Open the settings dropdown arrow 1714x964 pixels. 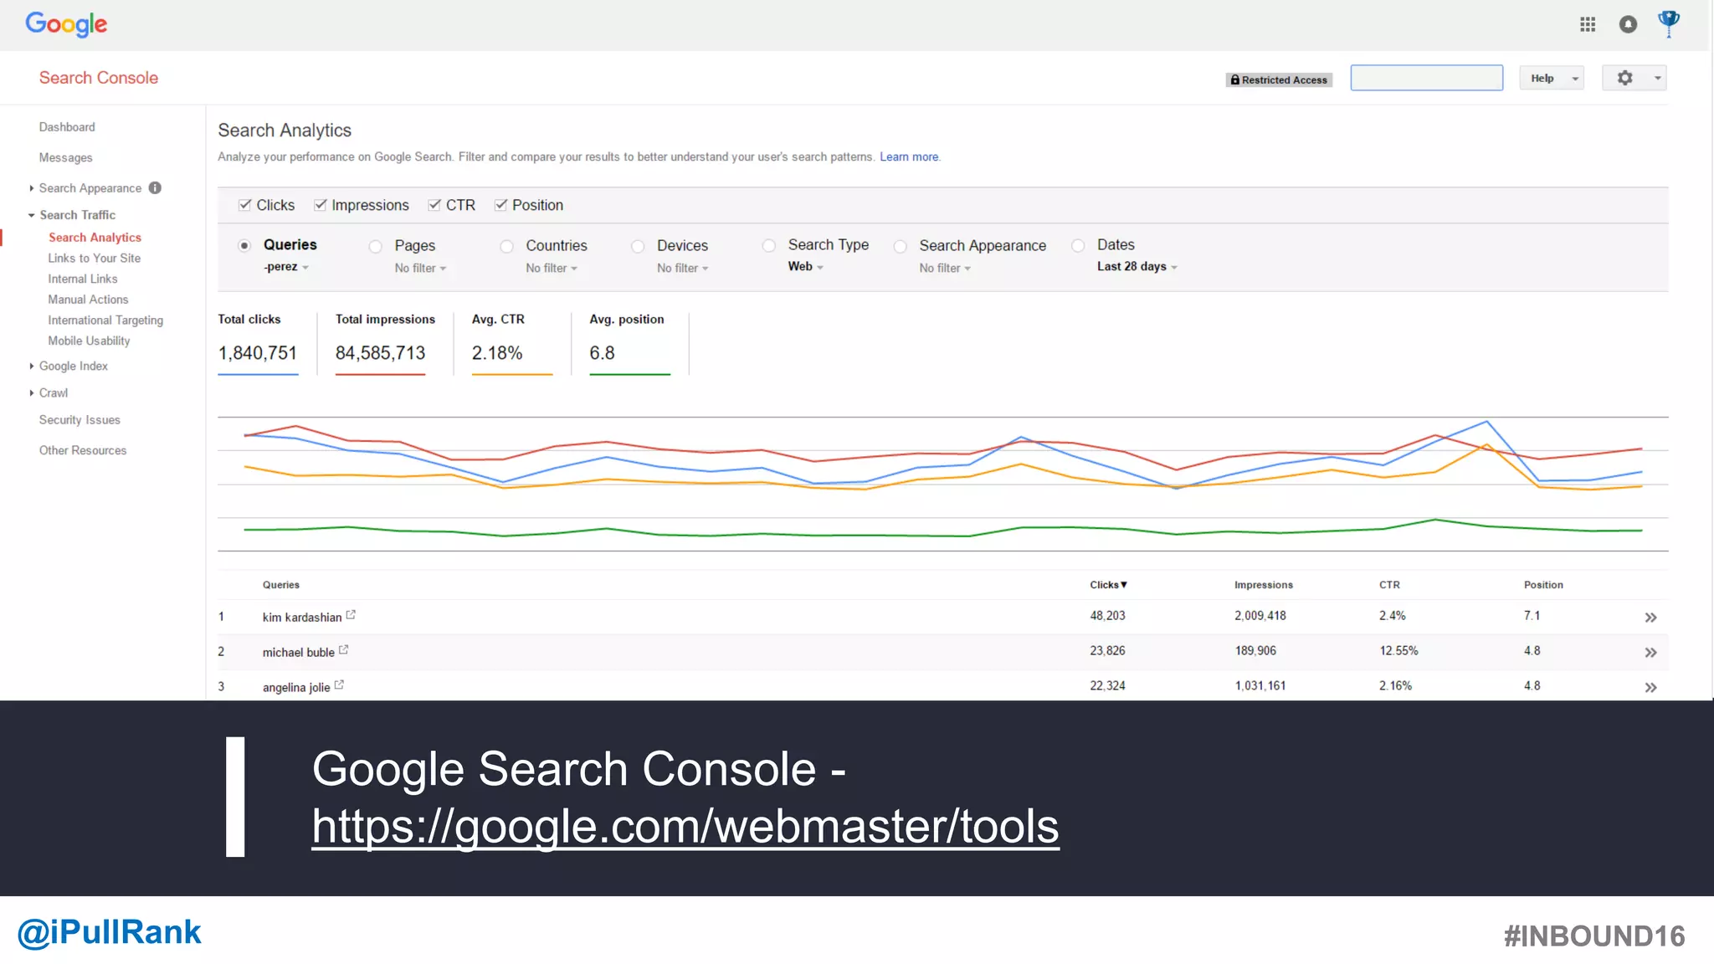coord(1657,78)
